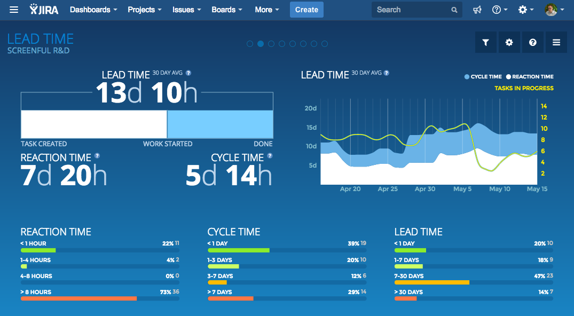Click the Create button
The height and width of the screenshot is (316, 574).
[307, 10]
